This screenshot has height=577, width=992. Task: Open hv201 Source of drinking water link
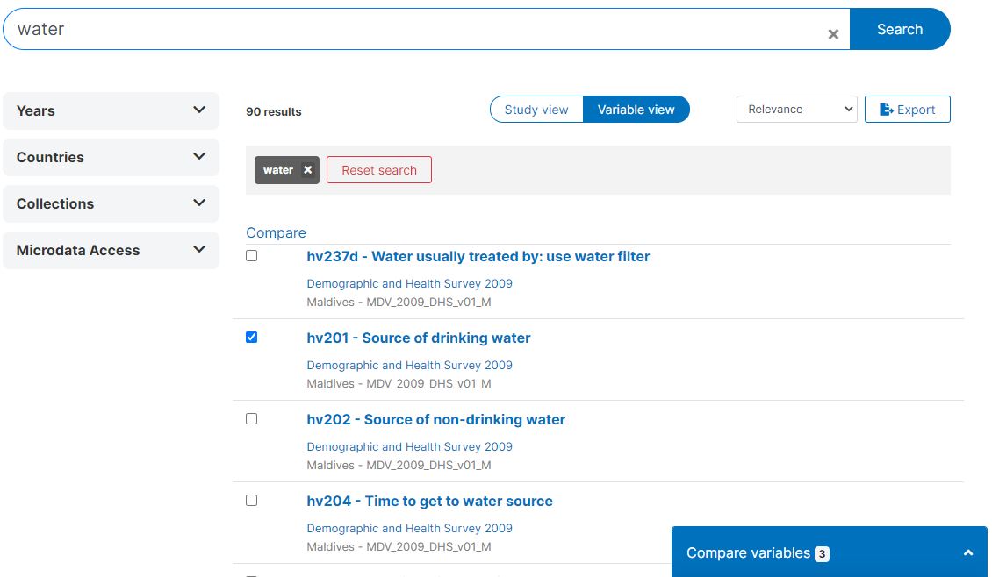pyautogui.click(x=419, y=338)
